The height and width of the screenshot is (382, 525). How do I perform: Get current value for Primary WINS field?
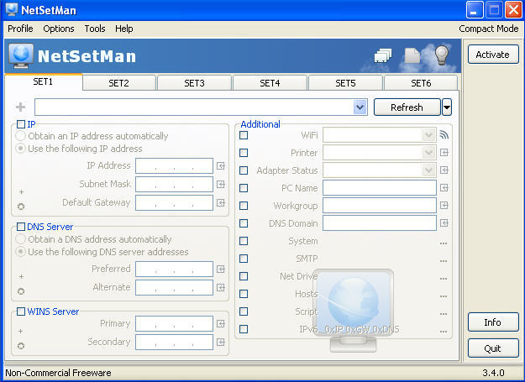221,324
